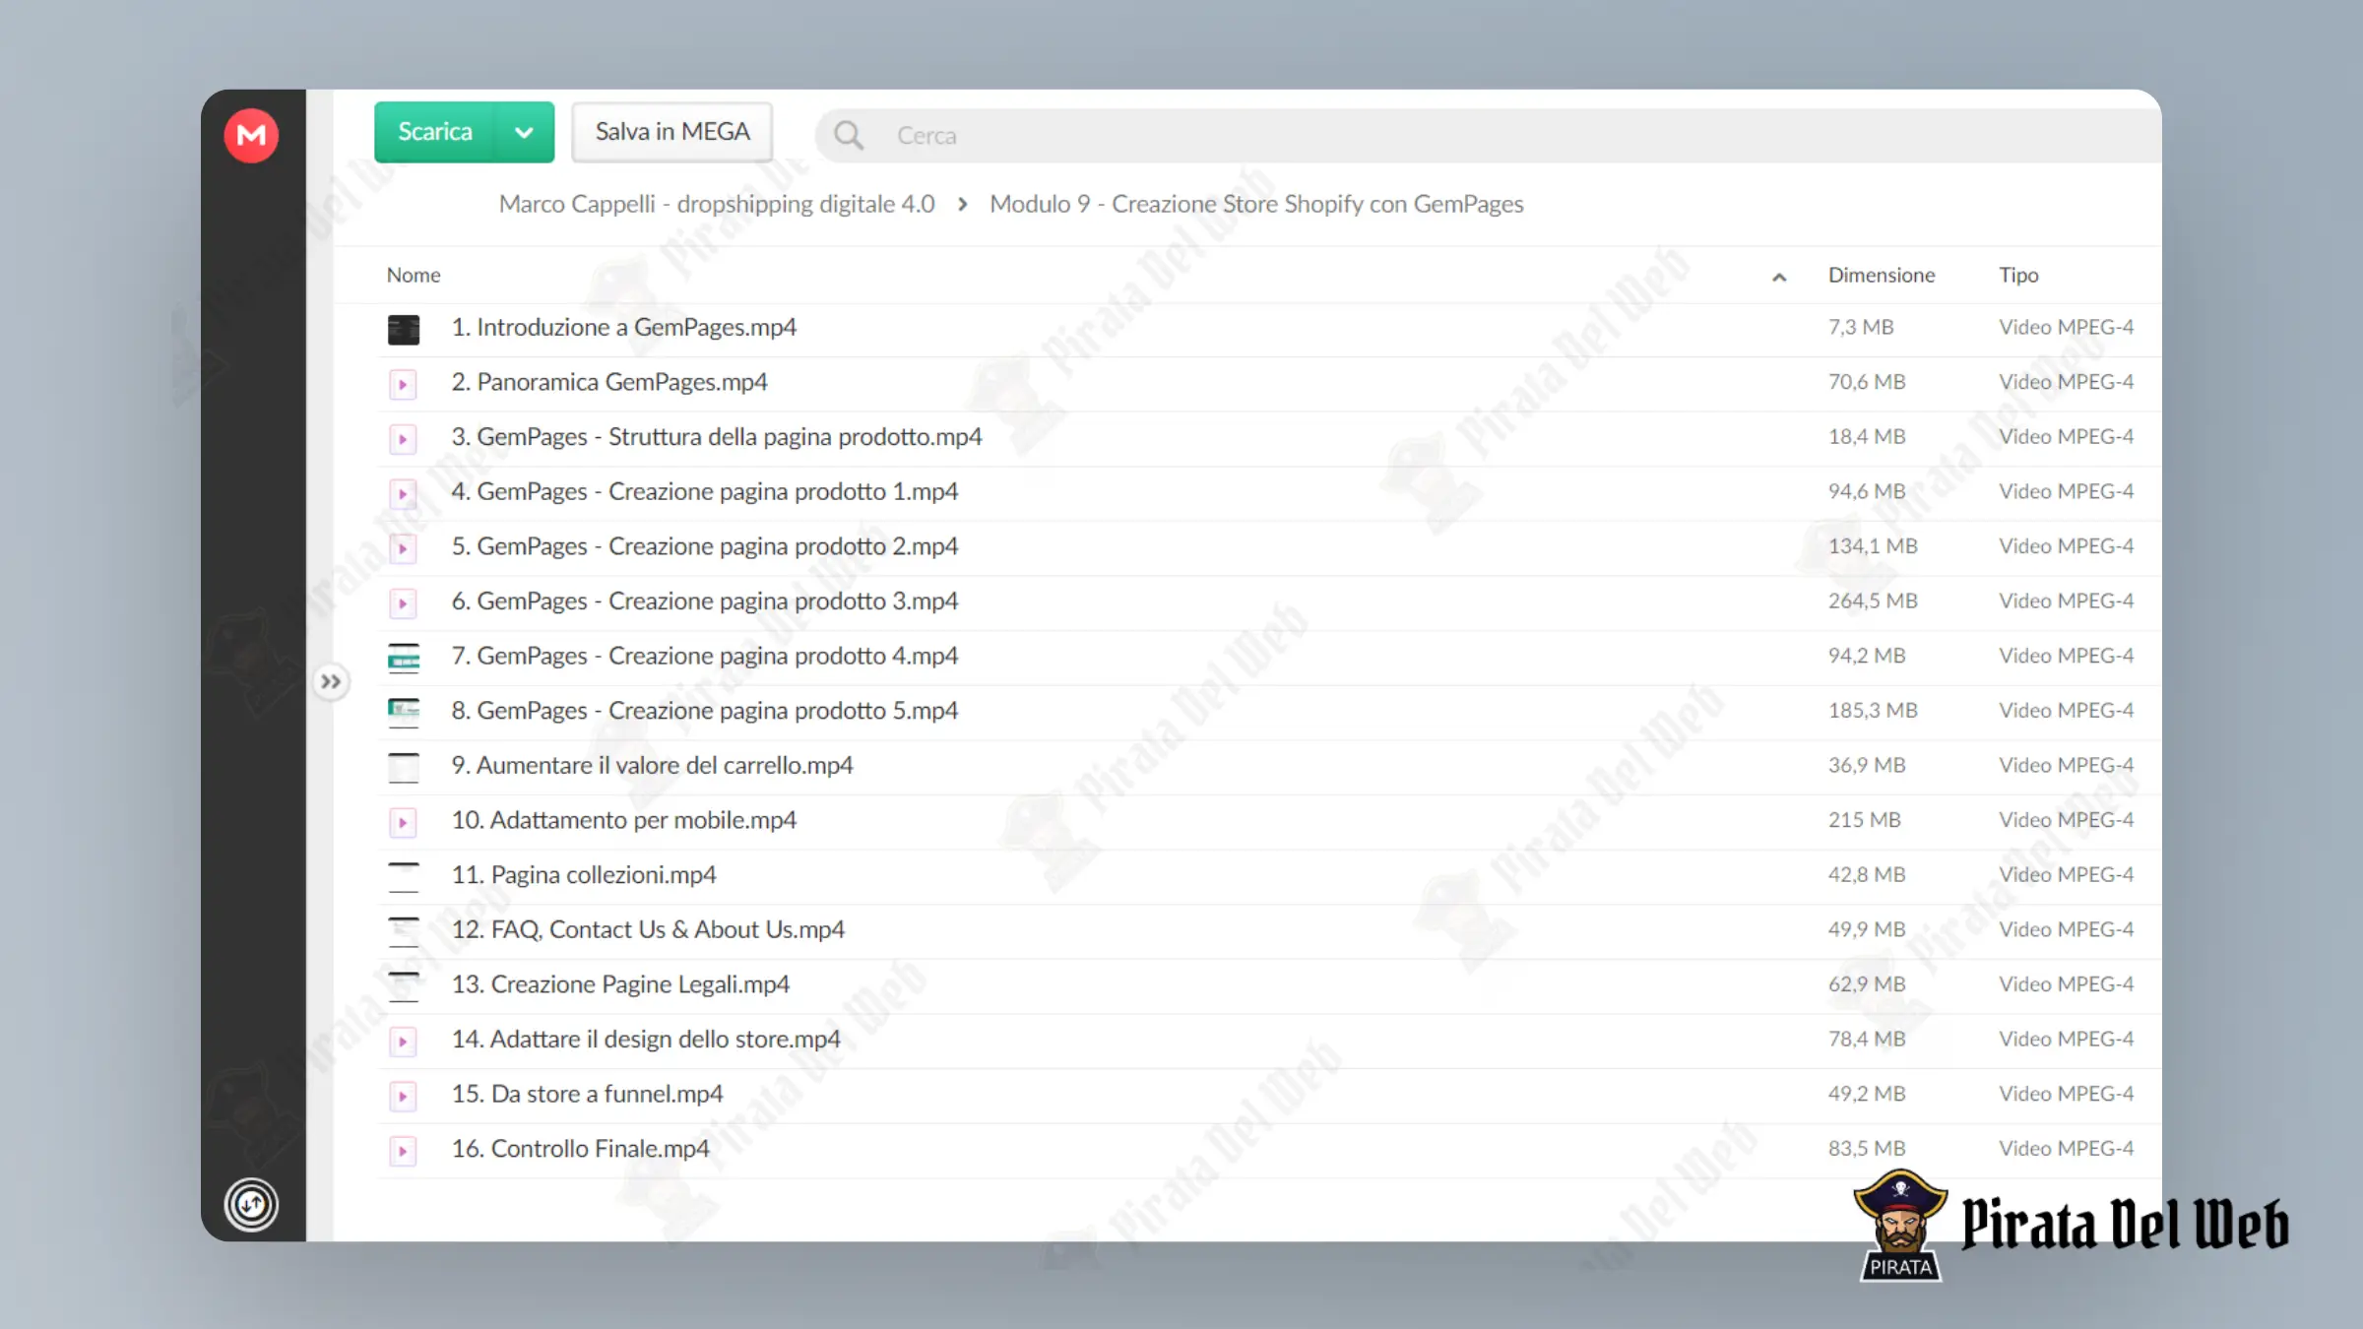
Task: Select 14. Adattare il design dello store.mp4
Action: click(x=646, y=1040)
